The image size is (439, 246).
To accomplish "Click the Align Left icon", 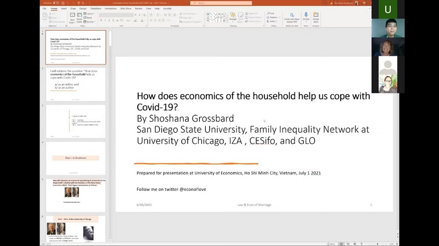I will point(151,20).
